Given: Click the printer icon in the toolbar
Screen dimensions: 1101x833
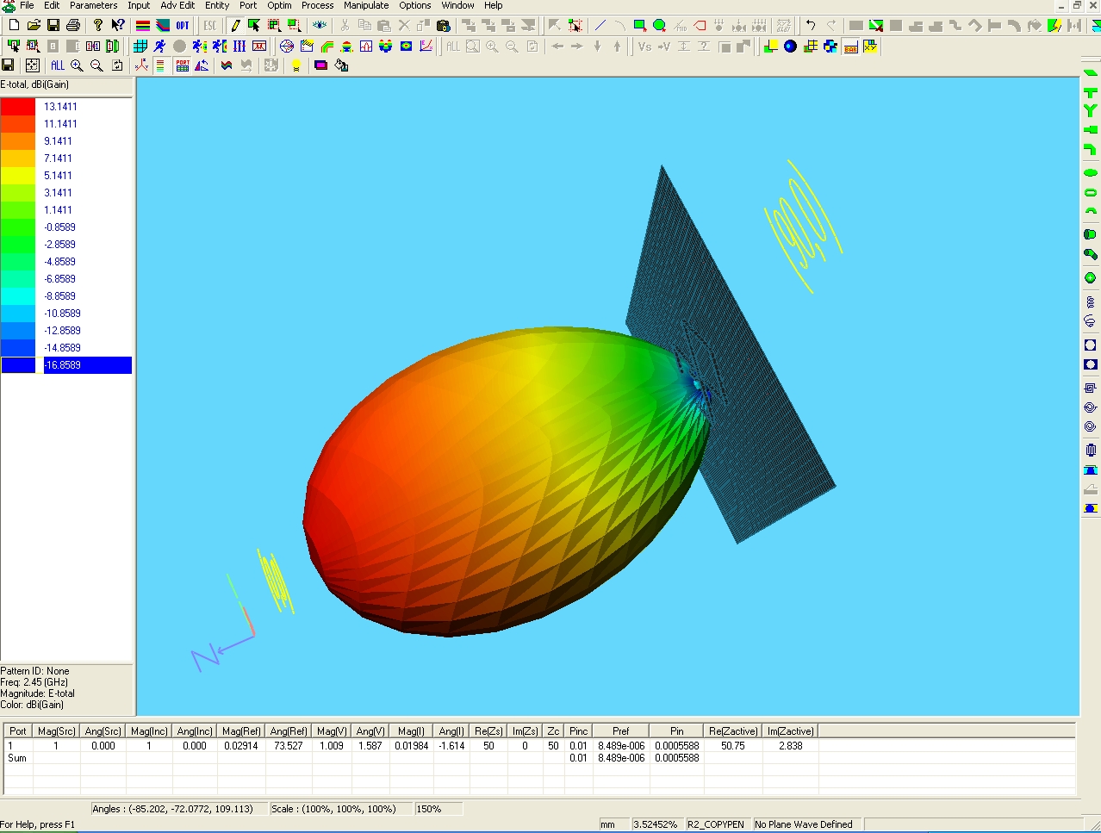Looking at the screenshot, I should point(73,26).
